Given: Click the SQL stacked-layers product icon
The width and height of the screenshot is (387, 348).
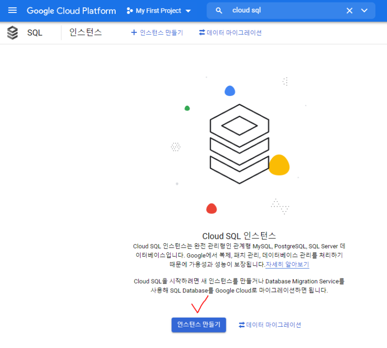Looking at the screenshot, I should (13, 33).
